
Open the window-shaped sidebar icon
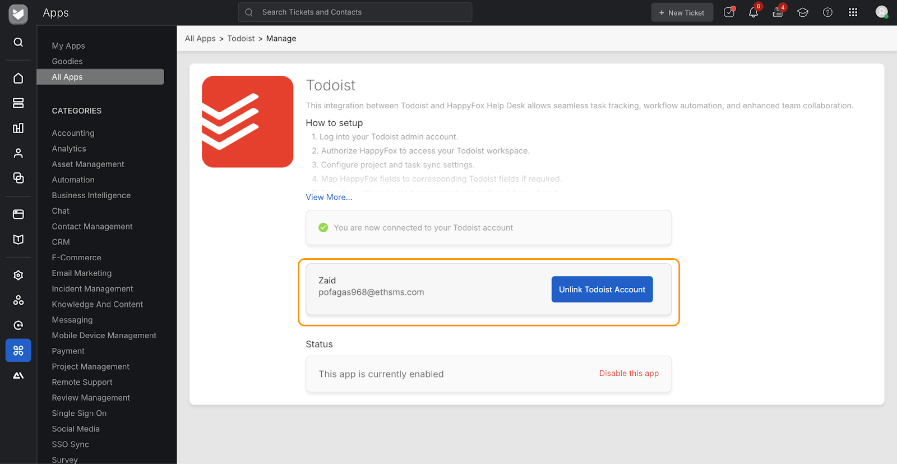tap(19, 214)
